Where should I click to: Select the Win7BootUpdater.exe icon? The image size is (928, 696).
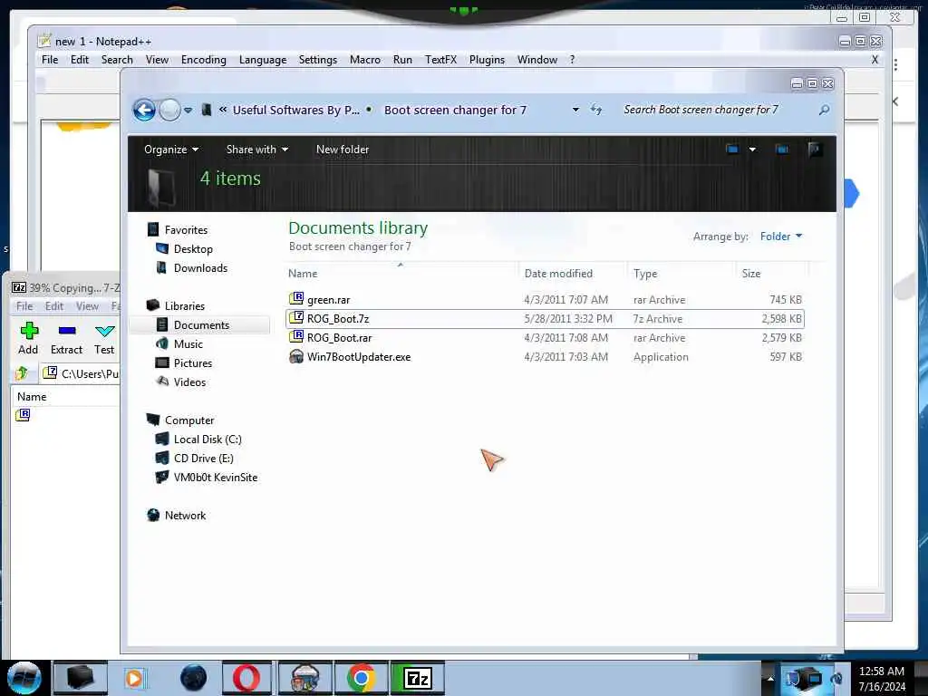pos(296,356)
